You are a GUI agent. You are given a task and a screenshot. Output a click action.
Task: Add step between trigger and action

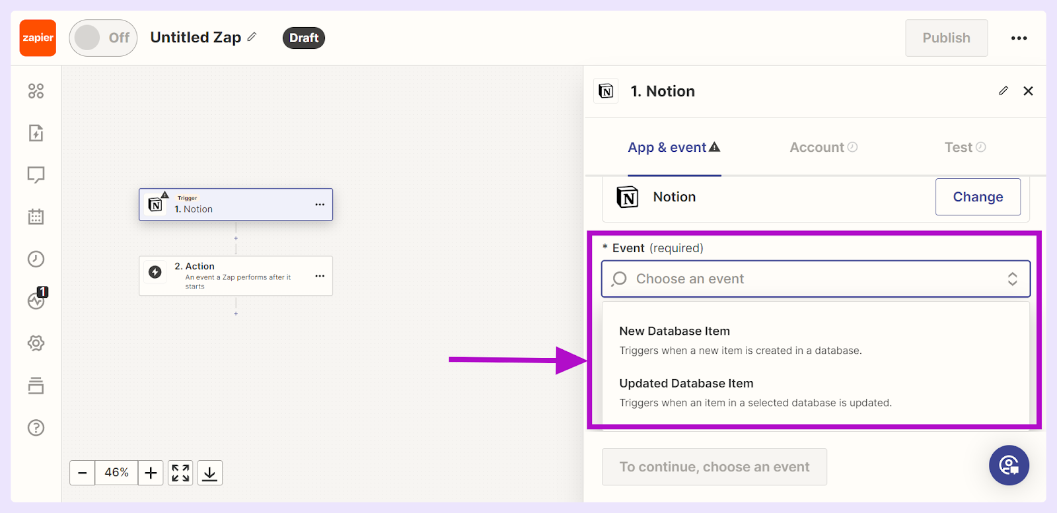pyautogui.click(x=236, y=238)
